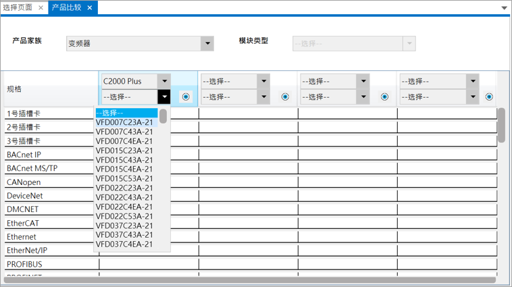Open the C2000 Plus series dropdown

click(163, 81)
